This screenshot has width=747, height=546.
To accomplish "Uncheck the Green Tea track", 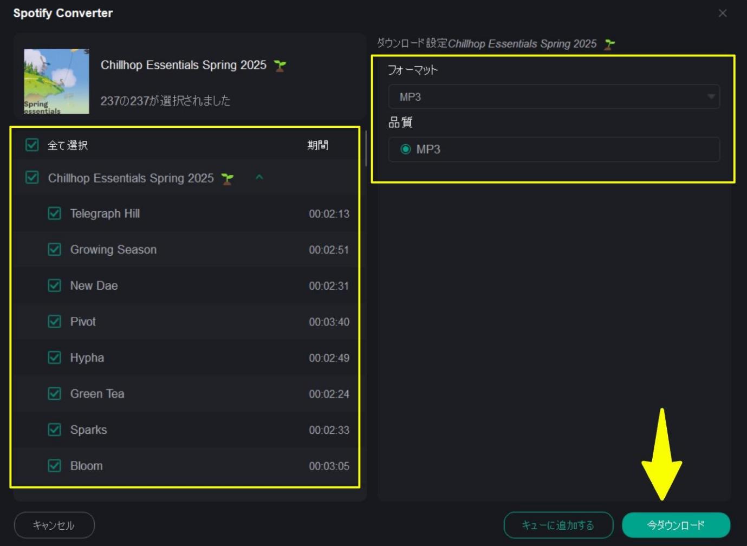I will pos(54,393).
